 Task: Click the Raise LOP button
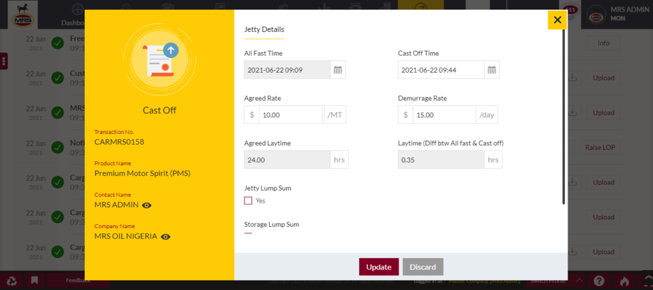pos(600,147)
